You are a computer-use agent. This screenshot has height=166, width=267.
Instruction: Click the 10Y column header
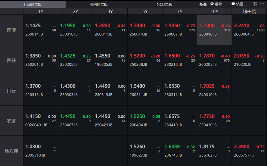click(x=215, y=11)
